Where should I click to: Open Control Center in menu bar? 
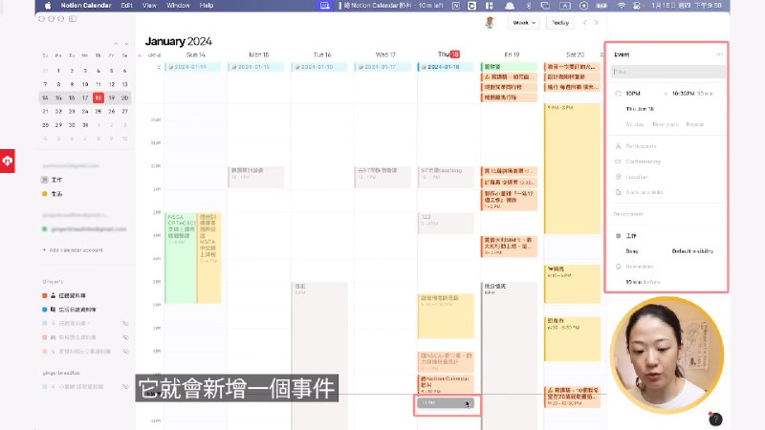point(637,6)
